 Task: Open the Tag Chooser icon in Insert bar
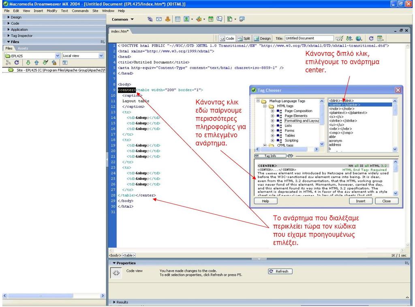tap(242, 19)
